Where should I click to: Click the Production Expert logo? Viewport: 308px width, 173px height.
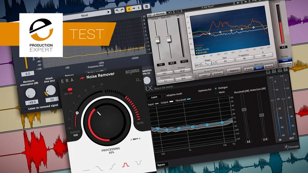coord(41,35)
